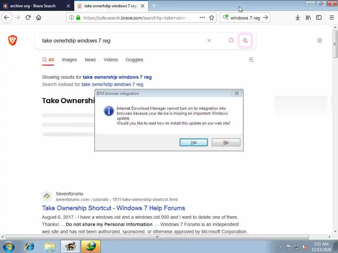Click into the Brave search input field
Viewport: 338px width, 253px height.
tap(123, 41)
